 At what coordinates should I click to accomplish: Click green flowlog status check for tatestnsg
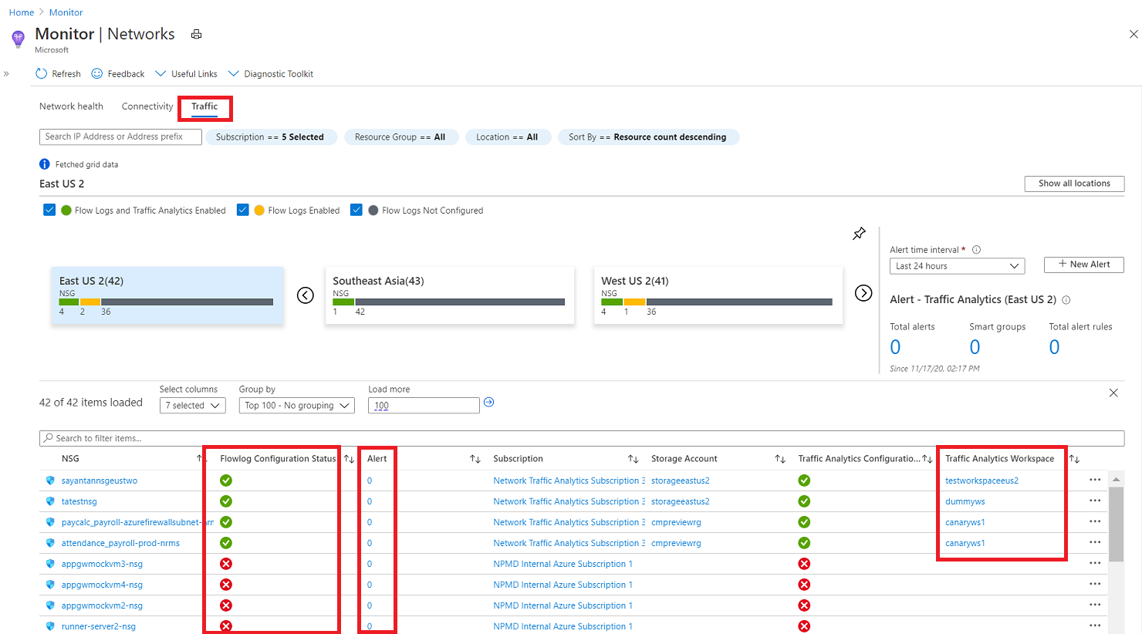click(x=226, y=501)
